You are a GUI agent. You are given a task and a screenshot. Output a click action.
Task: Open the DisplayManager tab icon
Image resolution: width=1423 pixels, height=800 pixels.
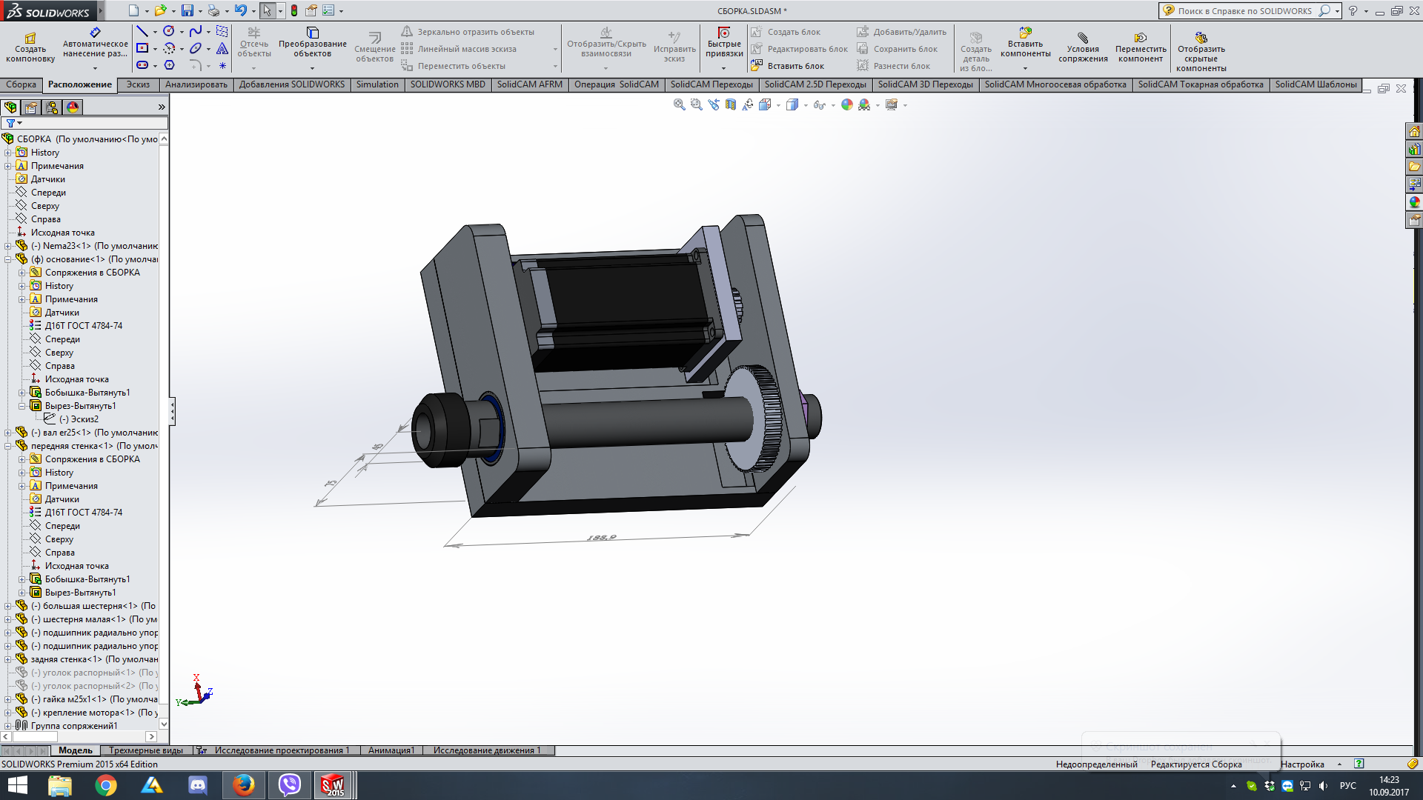point(73,107)
